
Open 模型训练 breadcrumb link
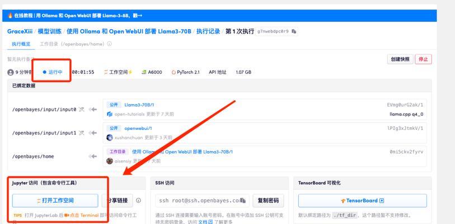[50, 31]
